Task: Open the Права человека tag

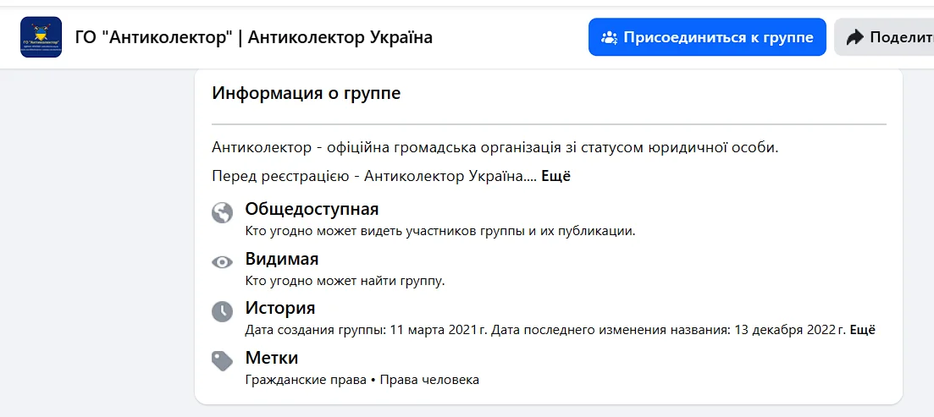Action: tap(428, 380)
